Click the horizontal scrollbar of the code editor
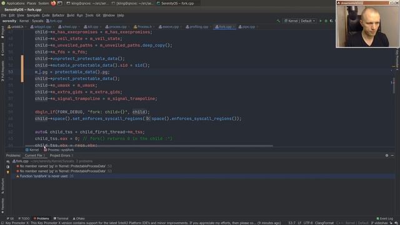Viewport: 400px width, 225px height. (149, 146)
